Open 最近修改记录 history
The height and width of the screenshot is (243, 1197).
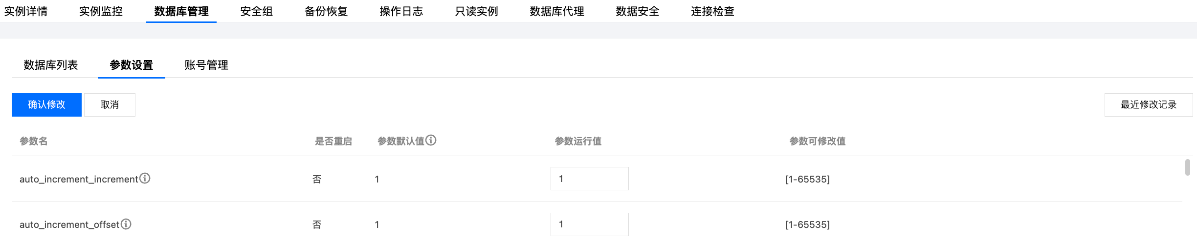click(1148, 105)
